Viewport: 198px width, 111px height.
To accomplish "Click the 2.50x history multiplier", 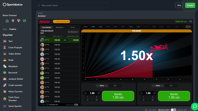I will (115, 27).
